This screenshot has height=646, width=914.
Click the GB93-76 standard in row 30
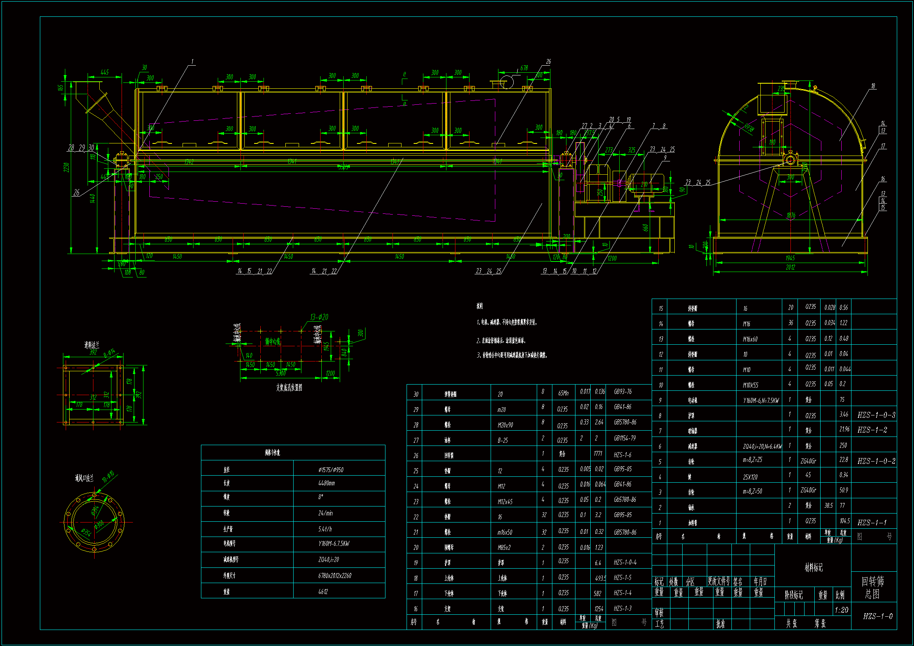(x=623, y=392)
